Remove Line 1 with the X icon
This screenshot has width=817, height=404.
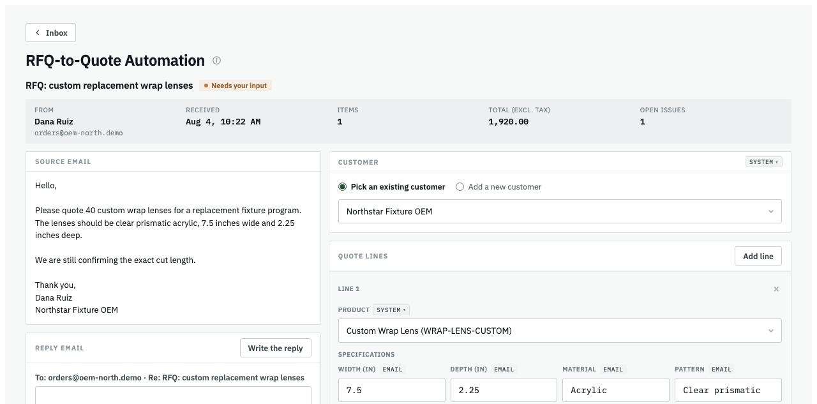coord(776,289)
